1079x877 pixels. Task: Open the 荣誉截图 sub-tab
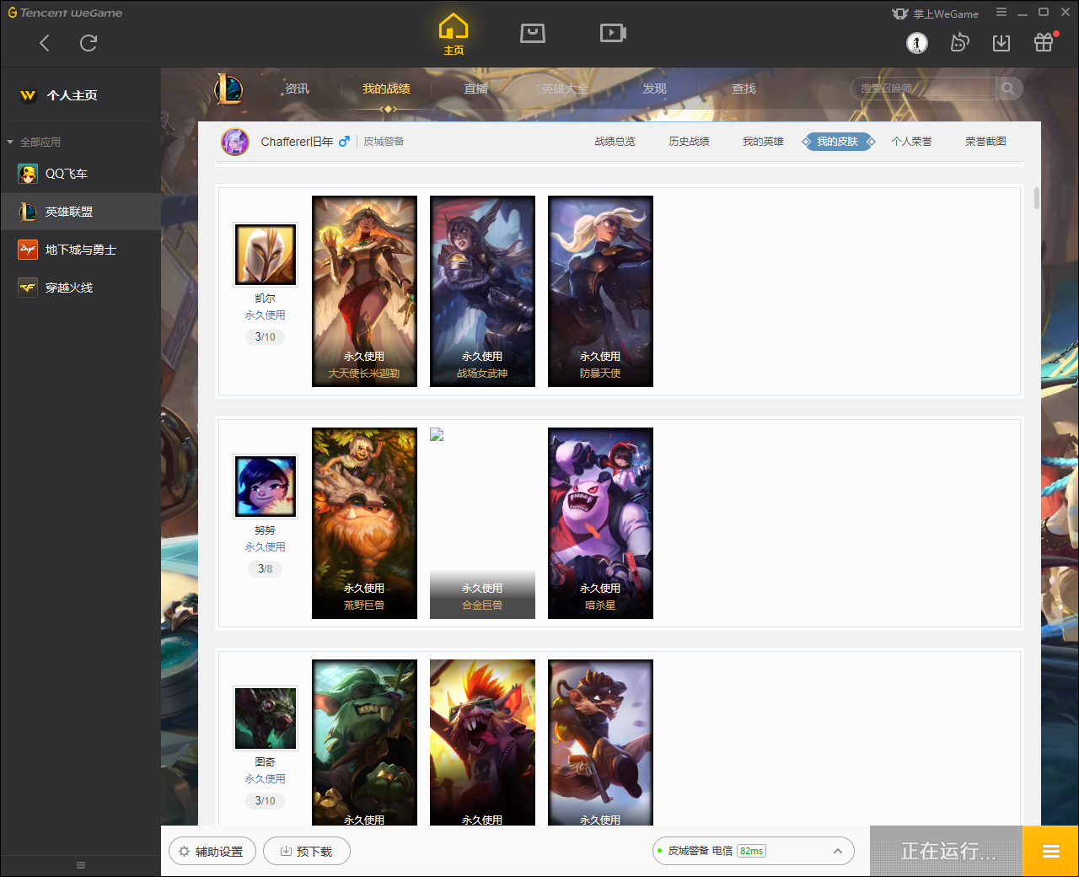pyautogui.click(x=985, y=142)
